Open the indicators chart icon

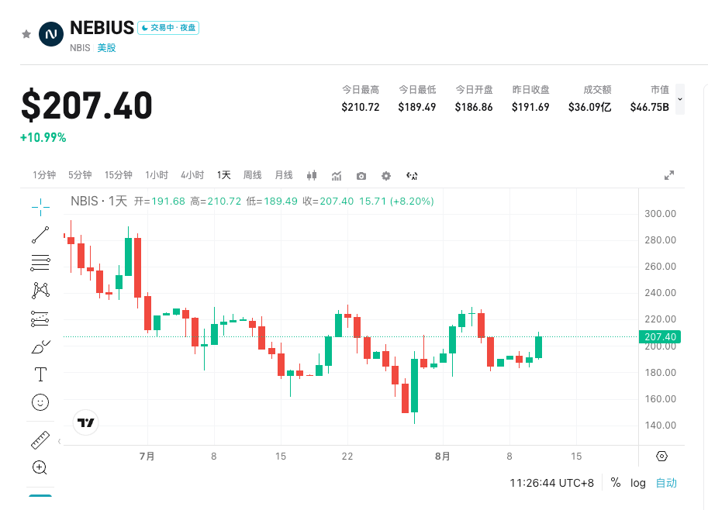[x=337, y=176]
